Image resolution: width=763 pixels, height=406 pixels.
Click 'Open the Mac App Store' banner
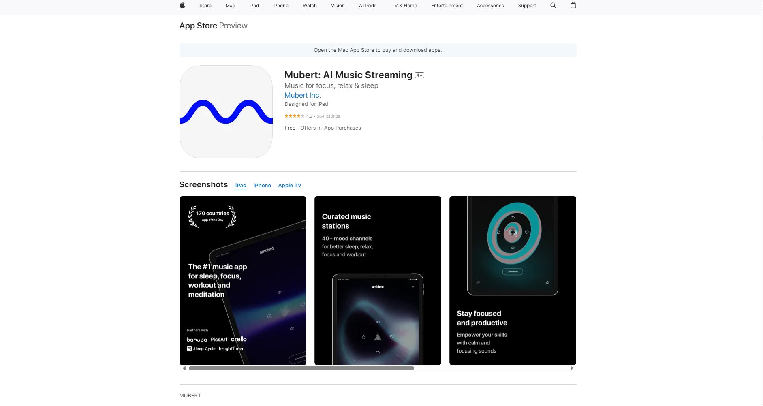[x=378, y=50]
